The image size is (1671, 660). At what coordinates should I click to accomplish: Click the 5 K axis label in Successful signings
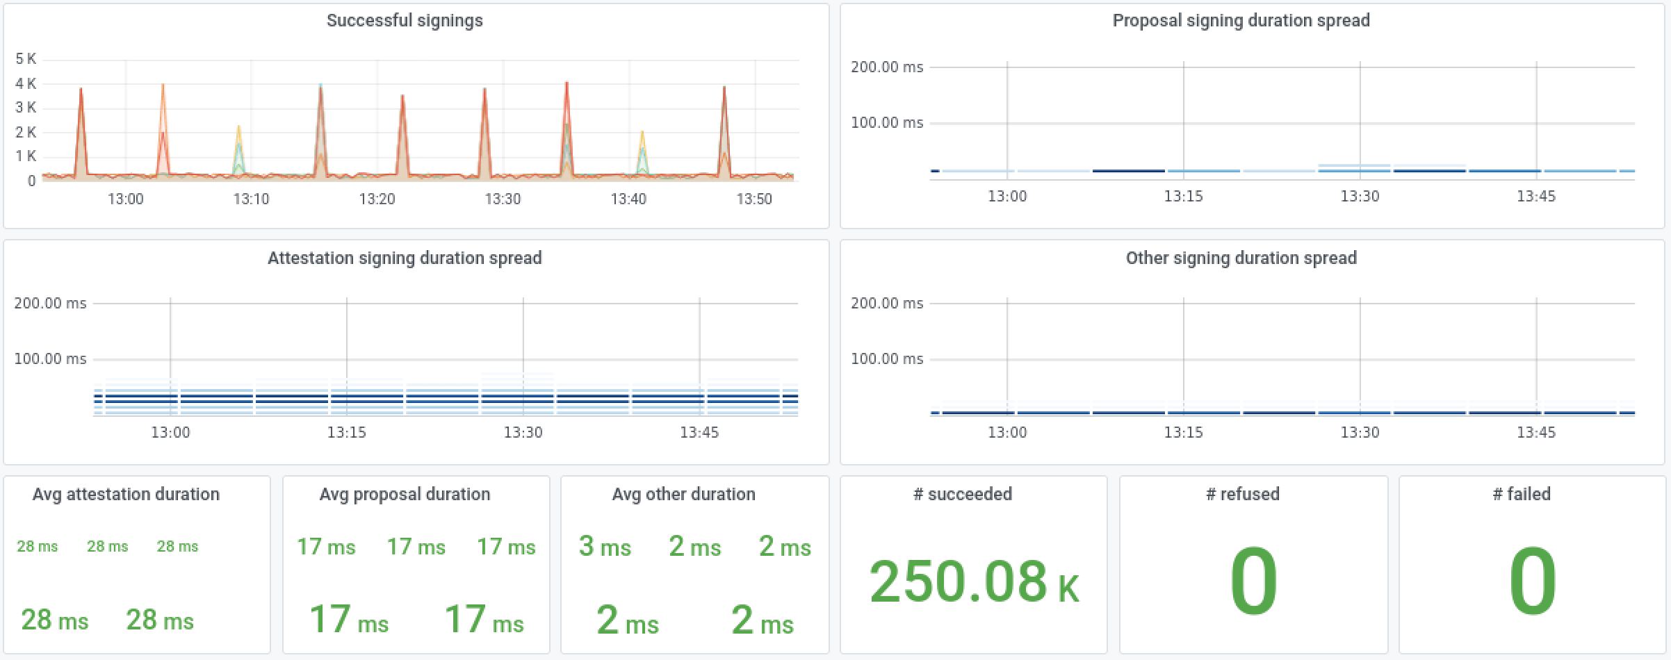pyautogui.click(x=26, y=59)
